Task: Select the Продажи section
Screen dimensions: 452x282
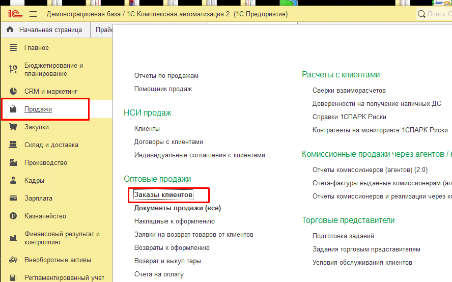Action: coord(38,109)
